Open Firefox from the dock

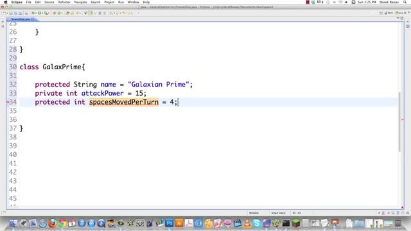pyautogui.click(x=53, y=223)
